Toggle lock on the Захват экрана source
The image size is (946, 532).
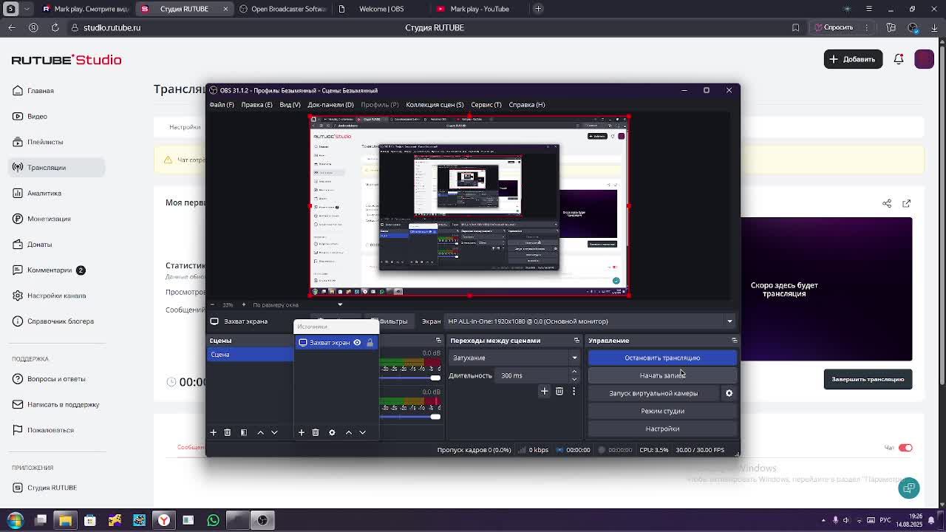[x=370, y=343]
